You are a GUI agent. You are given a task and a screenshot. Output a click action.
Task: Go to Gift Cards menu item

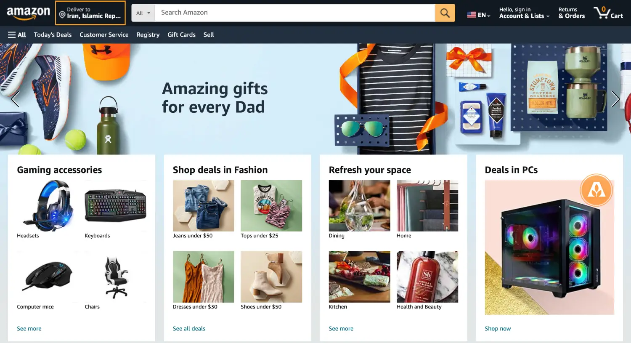click(x=181, y=35)
